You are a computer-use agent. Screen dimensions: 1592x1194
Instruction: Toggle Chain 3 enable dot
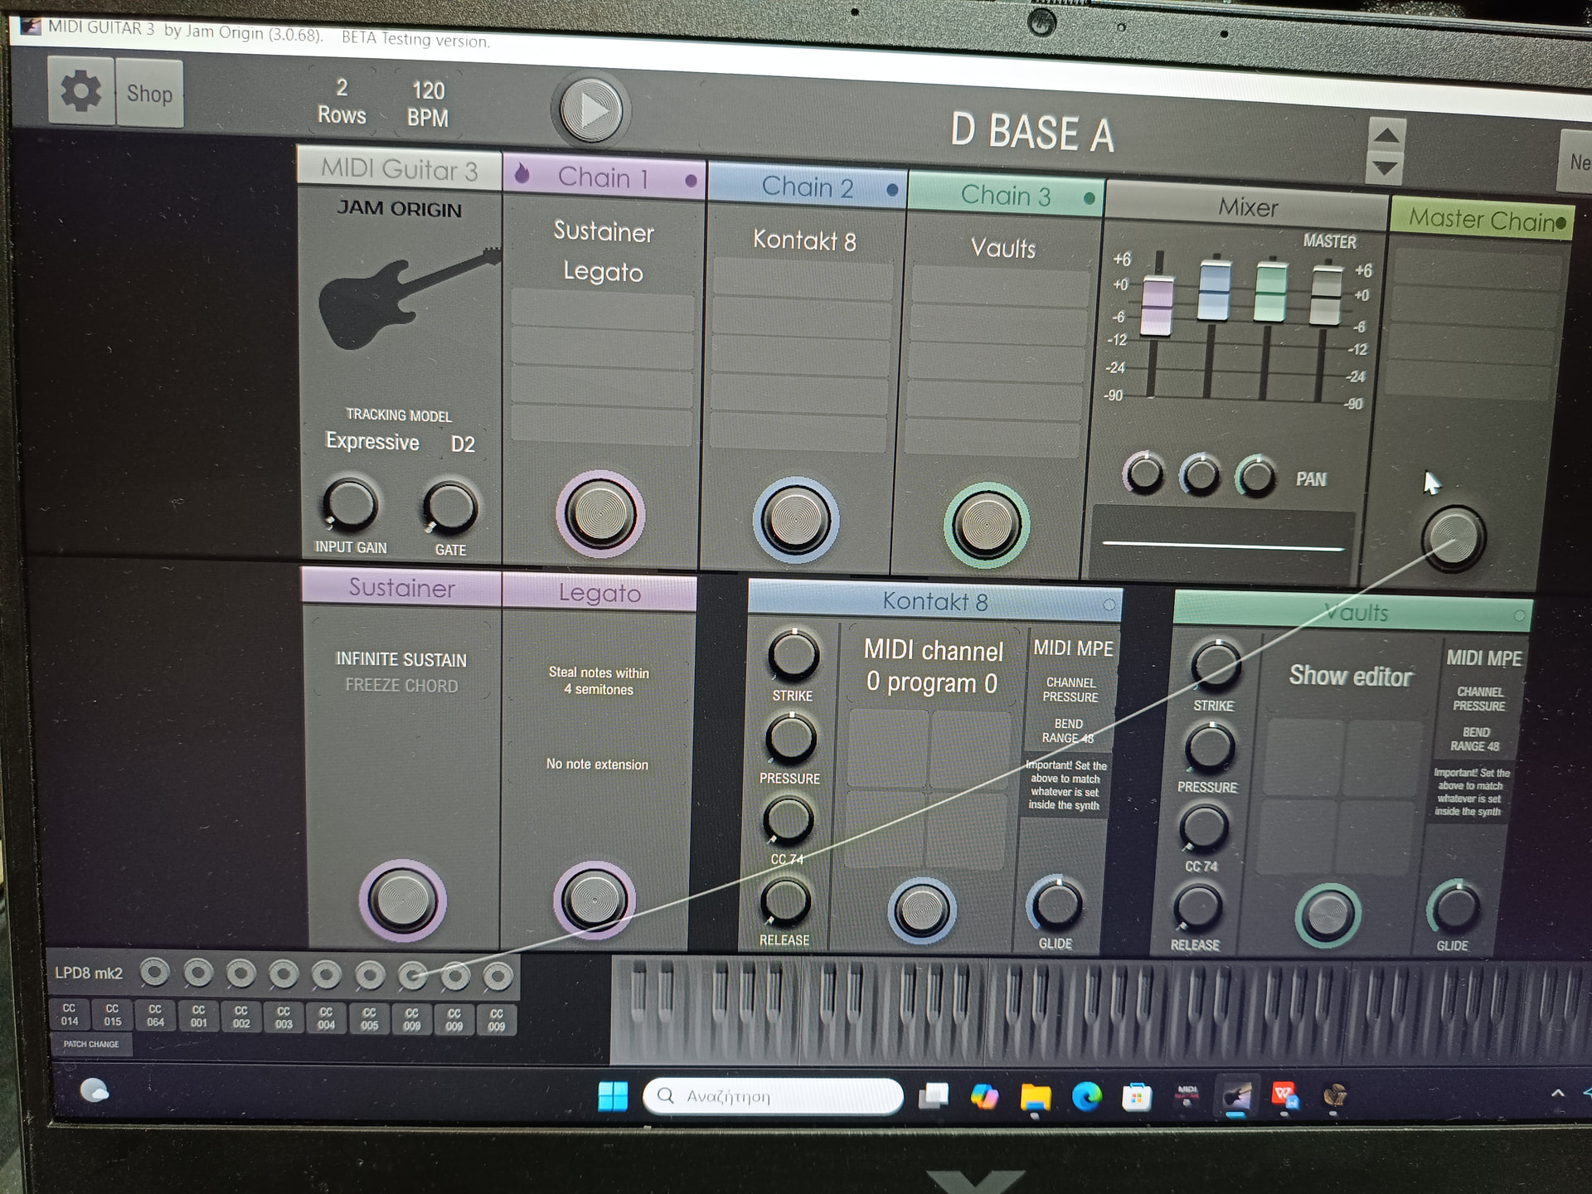(x=1089, y=198)
